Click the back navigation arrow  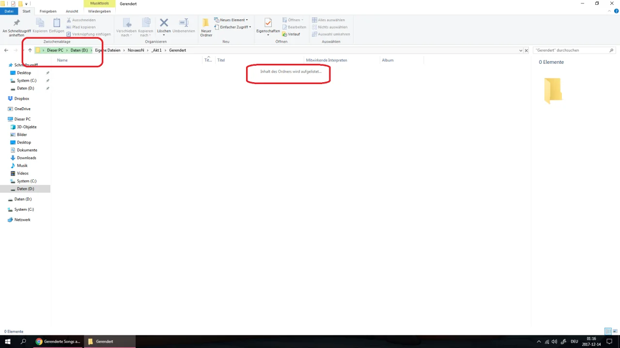(x=6, y=50)
